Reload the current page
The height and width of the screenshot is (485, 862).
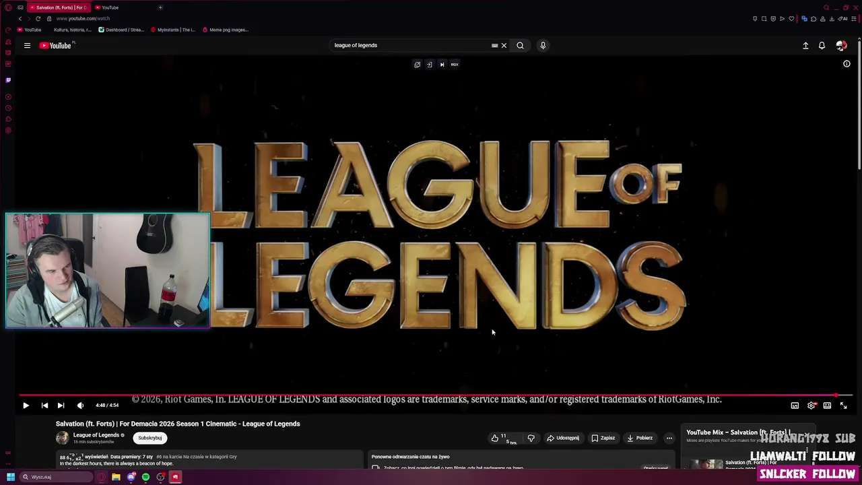(x=38, y=19)
